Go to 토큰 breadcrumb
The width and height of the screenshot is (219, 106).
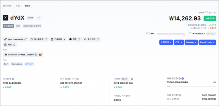18,6
